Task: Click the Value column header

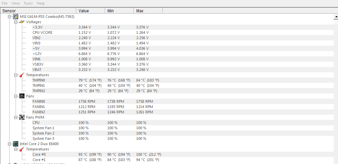Action: coord(91,11)
